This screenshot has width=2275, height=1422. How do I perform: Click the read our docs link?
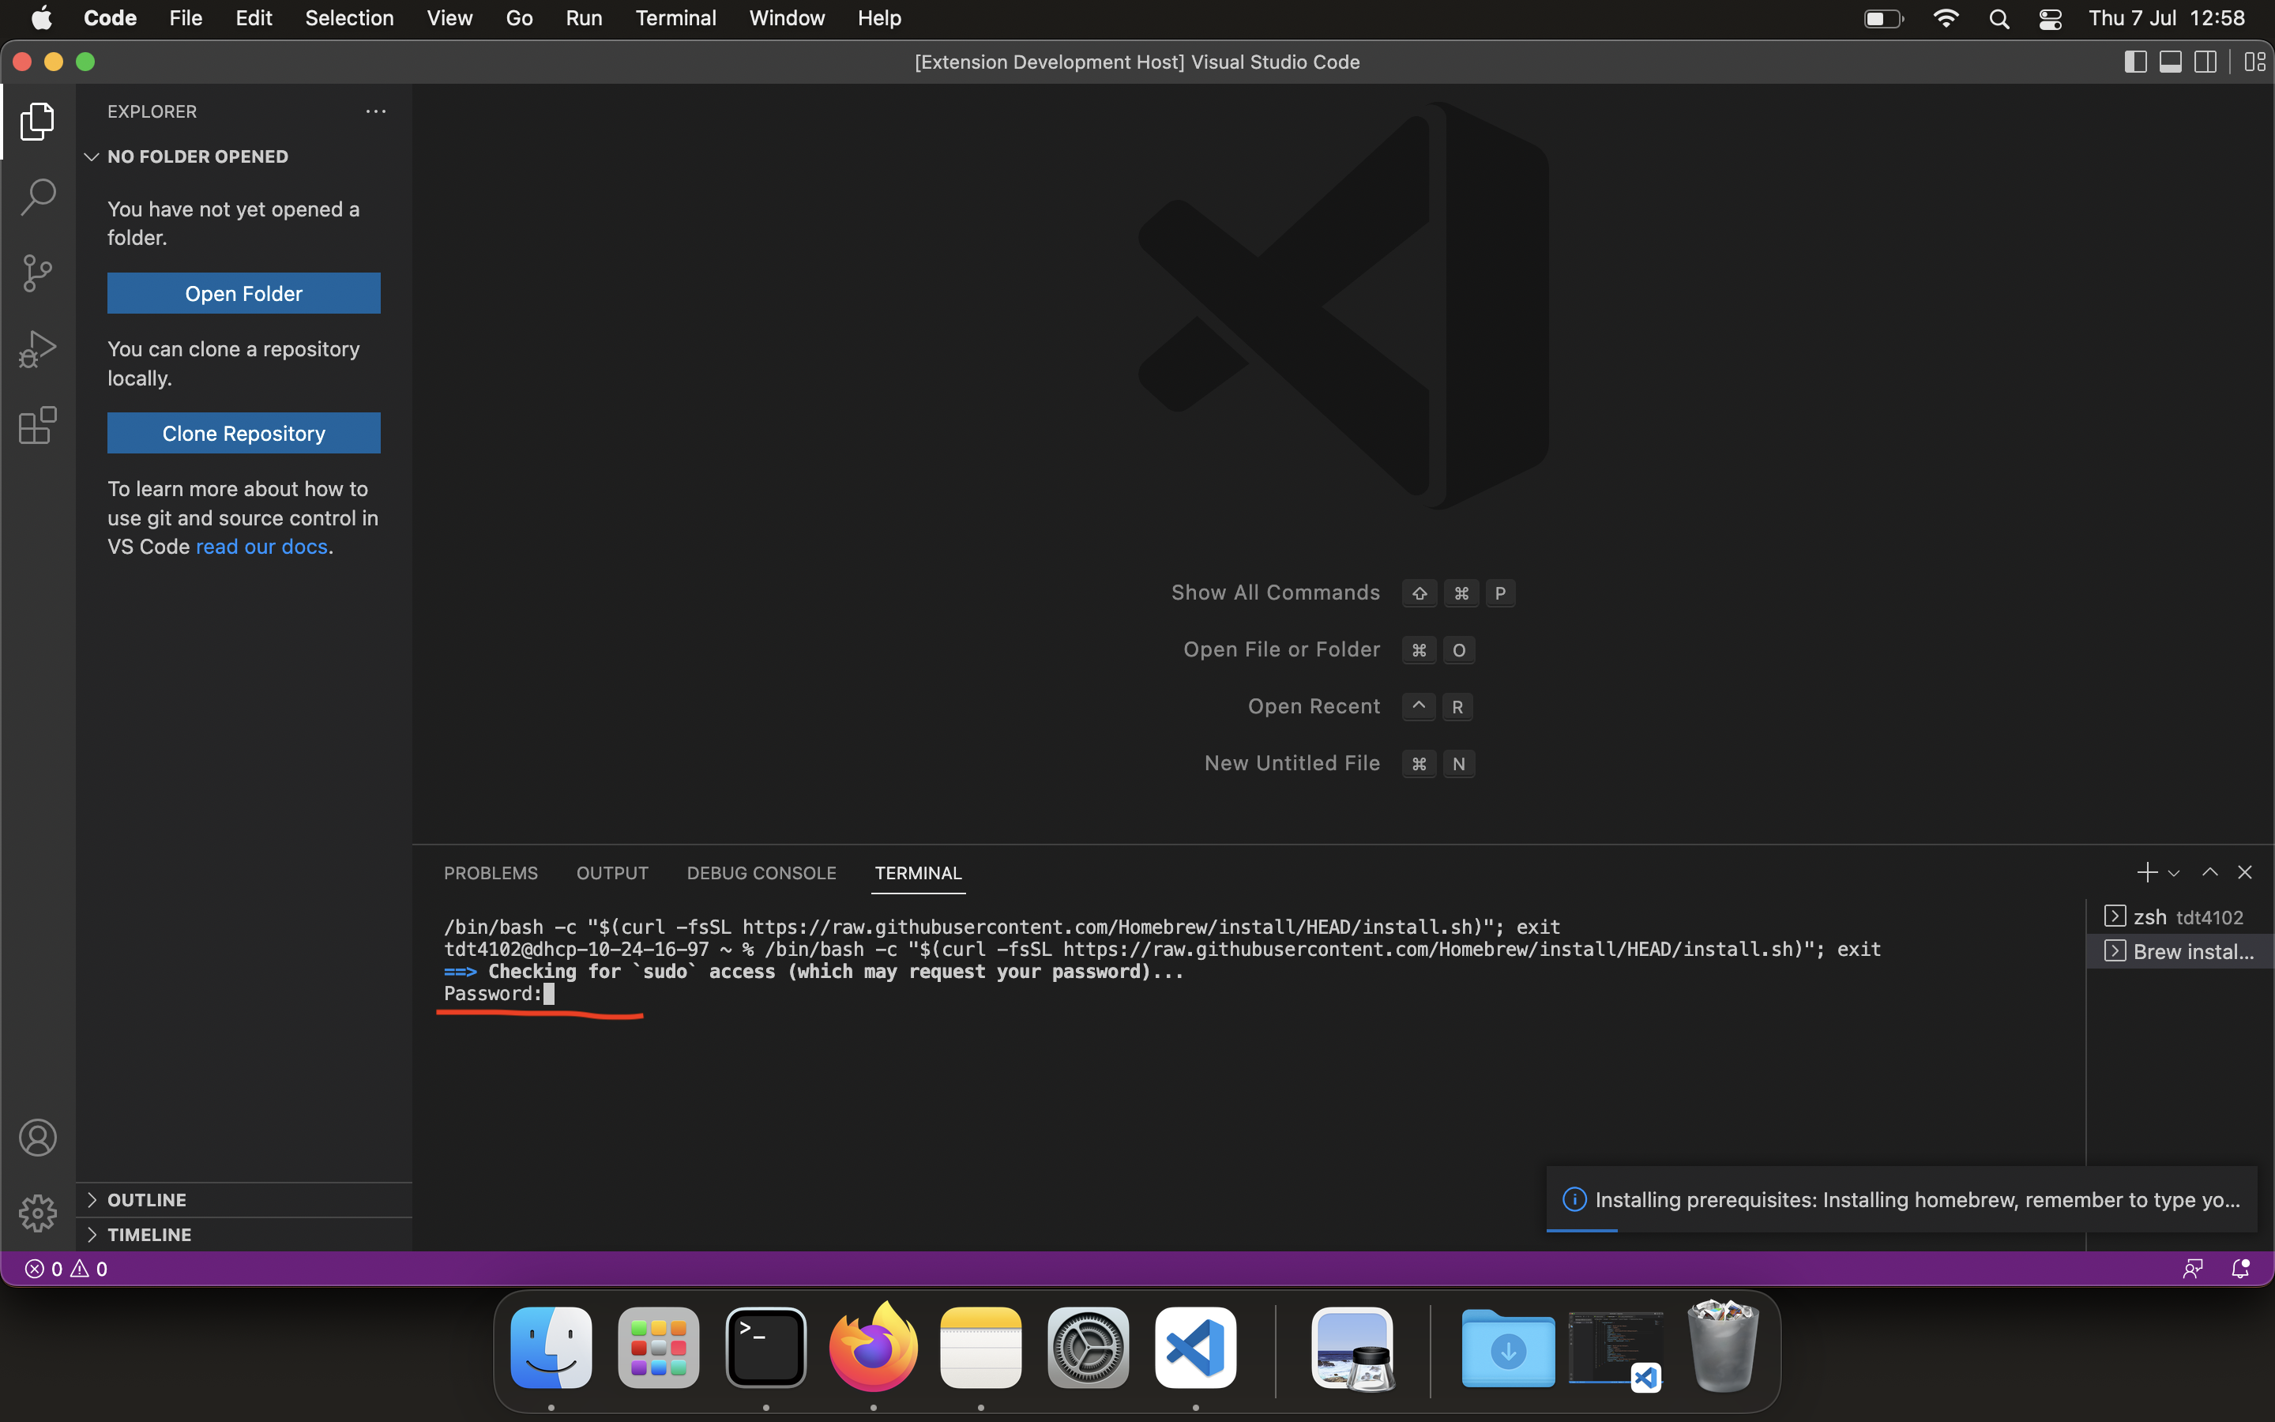(x=262, y=546)
